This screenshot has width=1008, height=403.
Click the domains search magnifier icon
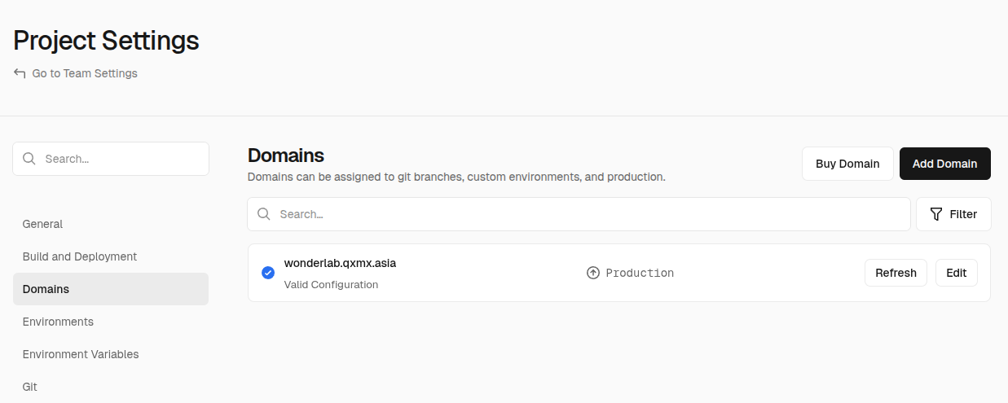click(264, 214)
